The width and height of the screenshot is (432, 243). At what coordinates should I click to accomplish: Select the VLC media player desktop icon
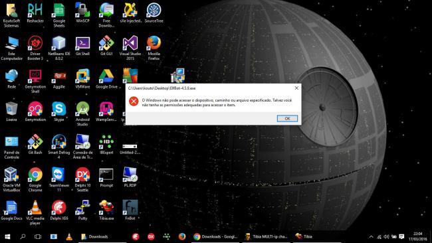pyautogui.click(x=35, y=212)
